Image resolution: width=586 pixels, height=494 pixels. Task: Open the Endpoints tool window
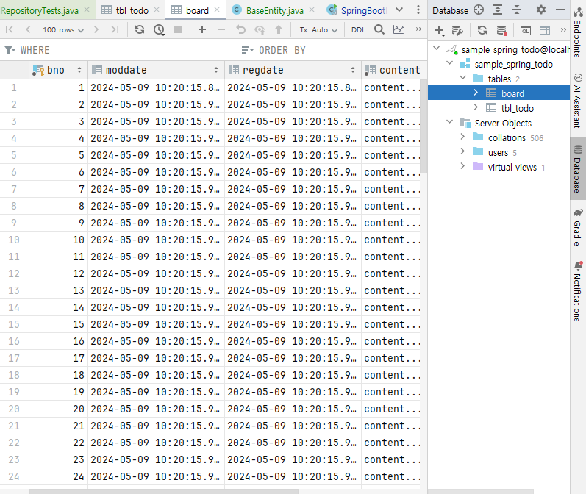[578, 32]
